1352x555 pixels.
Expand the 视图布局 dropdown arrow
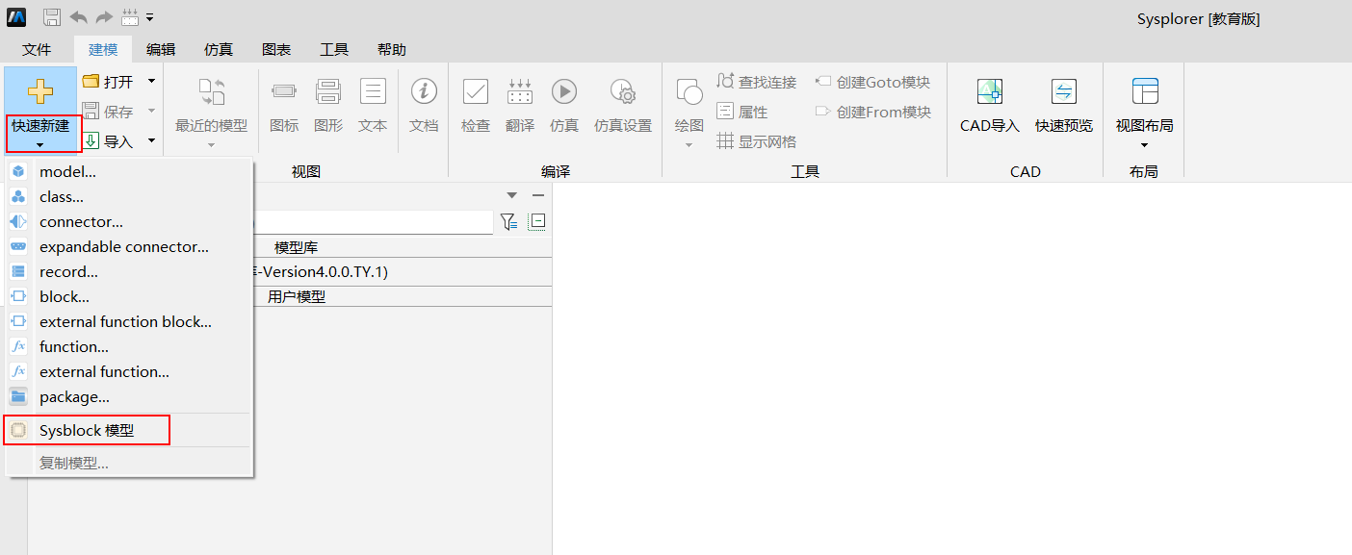pyautogui.click(x=1145, y=145)
